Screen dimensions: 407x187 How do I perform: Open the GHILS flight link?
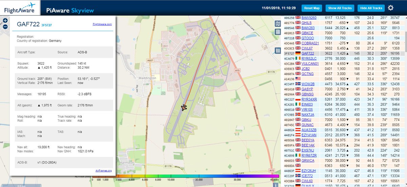pos(307,22)
